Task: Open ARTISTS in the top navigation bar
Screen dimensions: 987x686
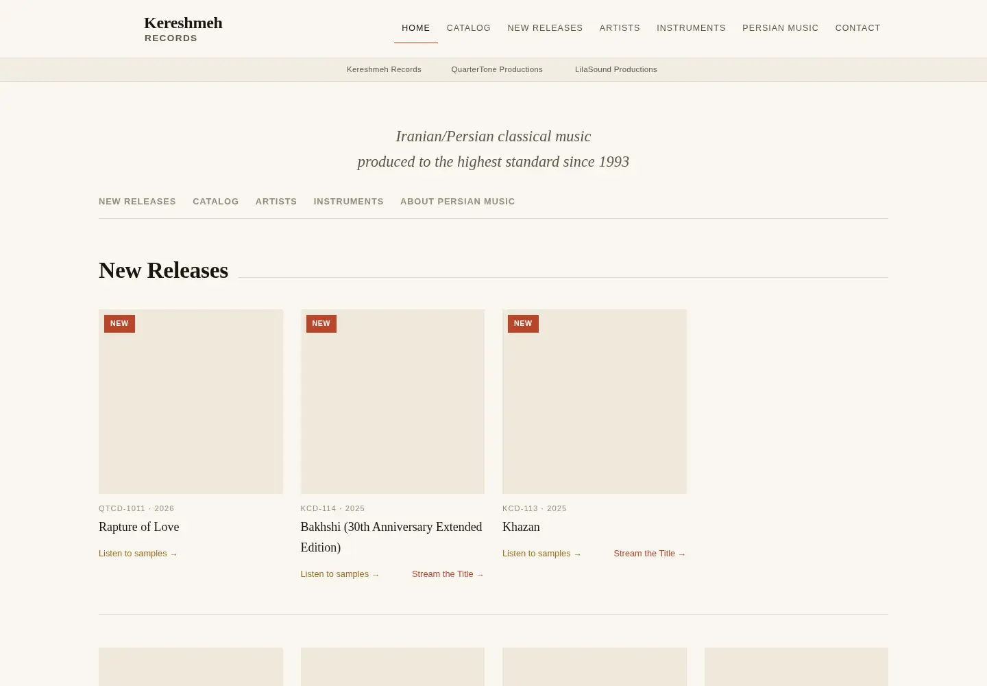Action: [x=620, y=28]
